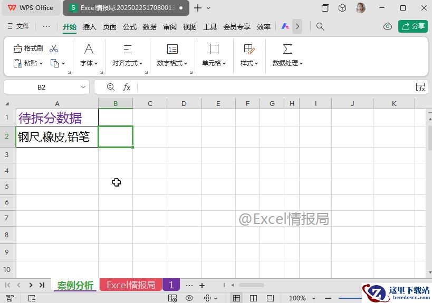Screen dimensions: 432x303
Task: Click the Paste (粘贴) clipboard icon
Action: pos(17,63)
